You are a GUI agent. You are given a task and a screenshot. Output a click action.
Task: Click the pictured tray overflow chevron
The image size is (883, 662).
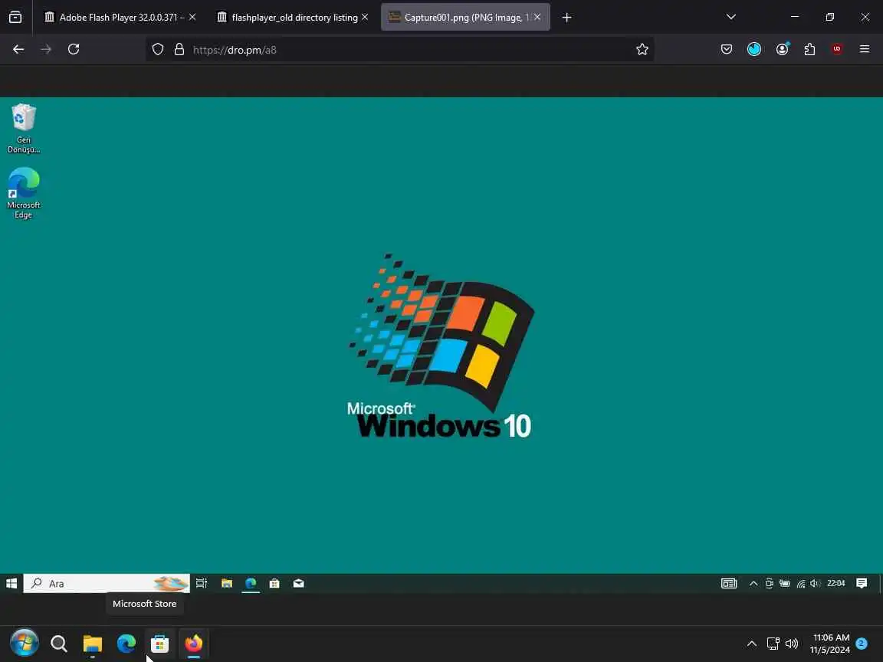click(x=753, y=583)
